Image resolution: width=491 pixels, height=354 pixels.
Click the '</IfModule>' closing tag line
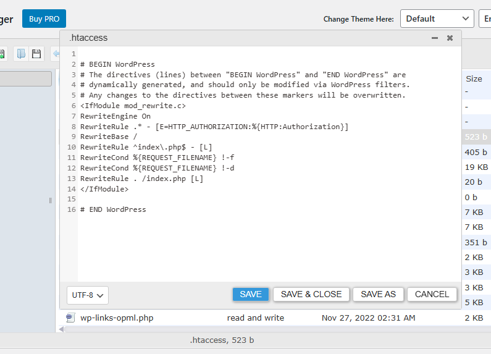click(x=104, y=189)
